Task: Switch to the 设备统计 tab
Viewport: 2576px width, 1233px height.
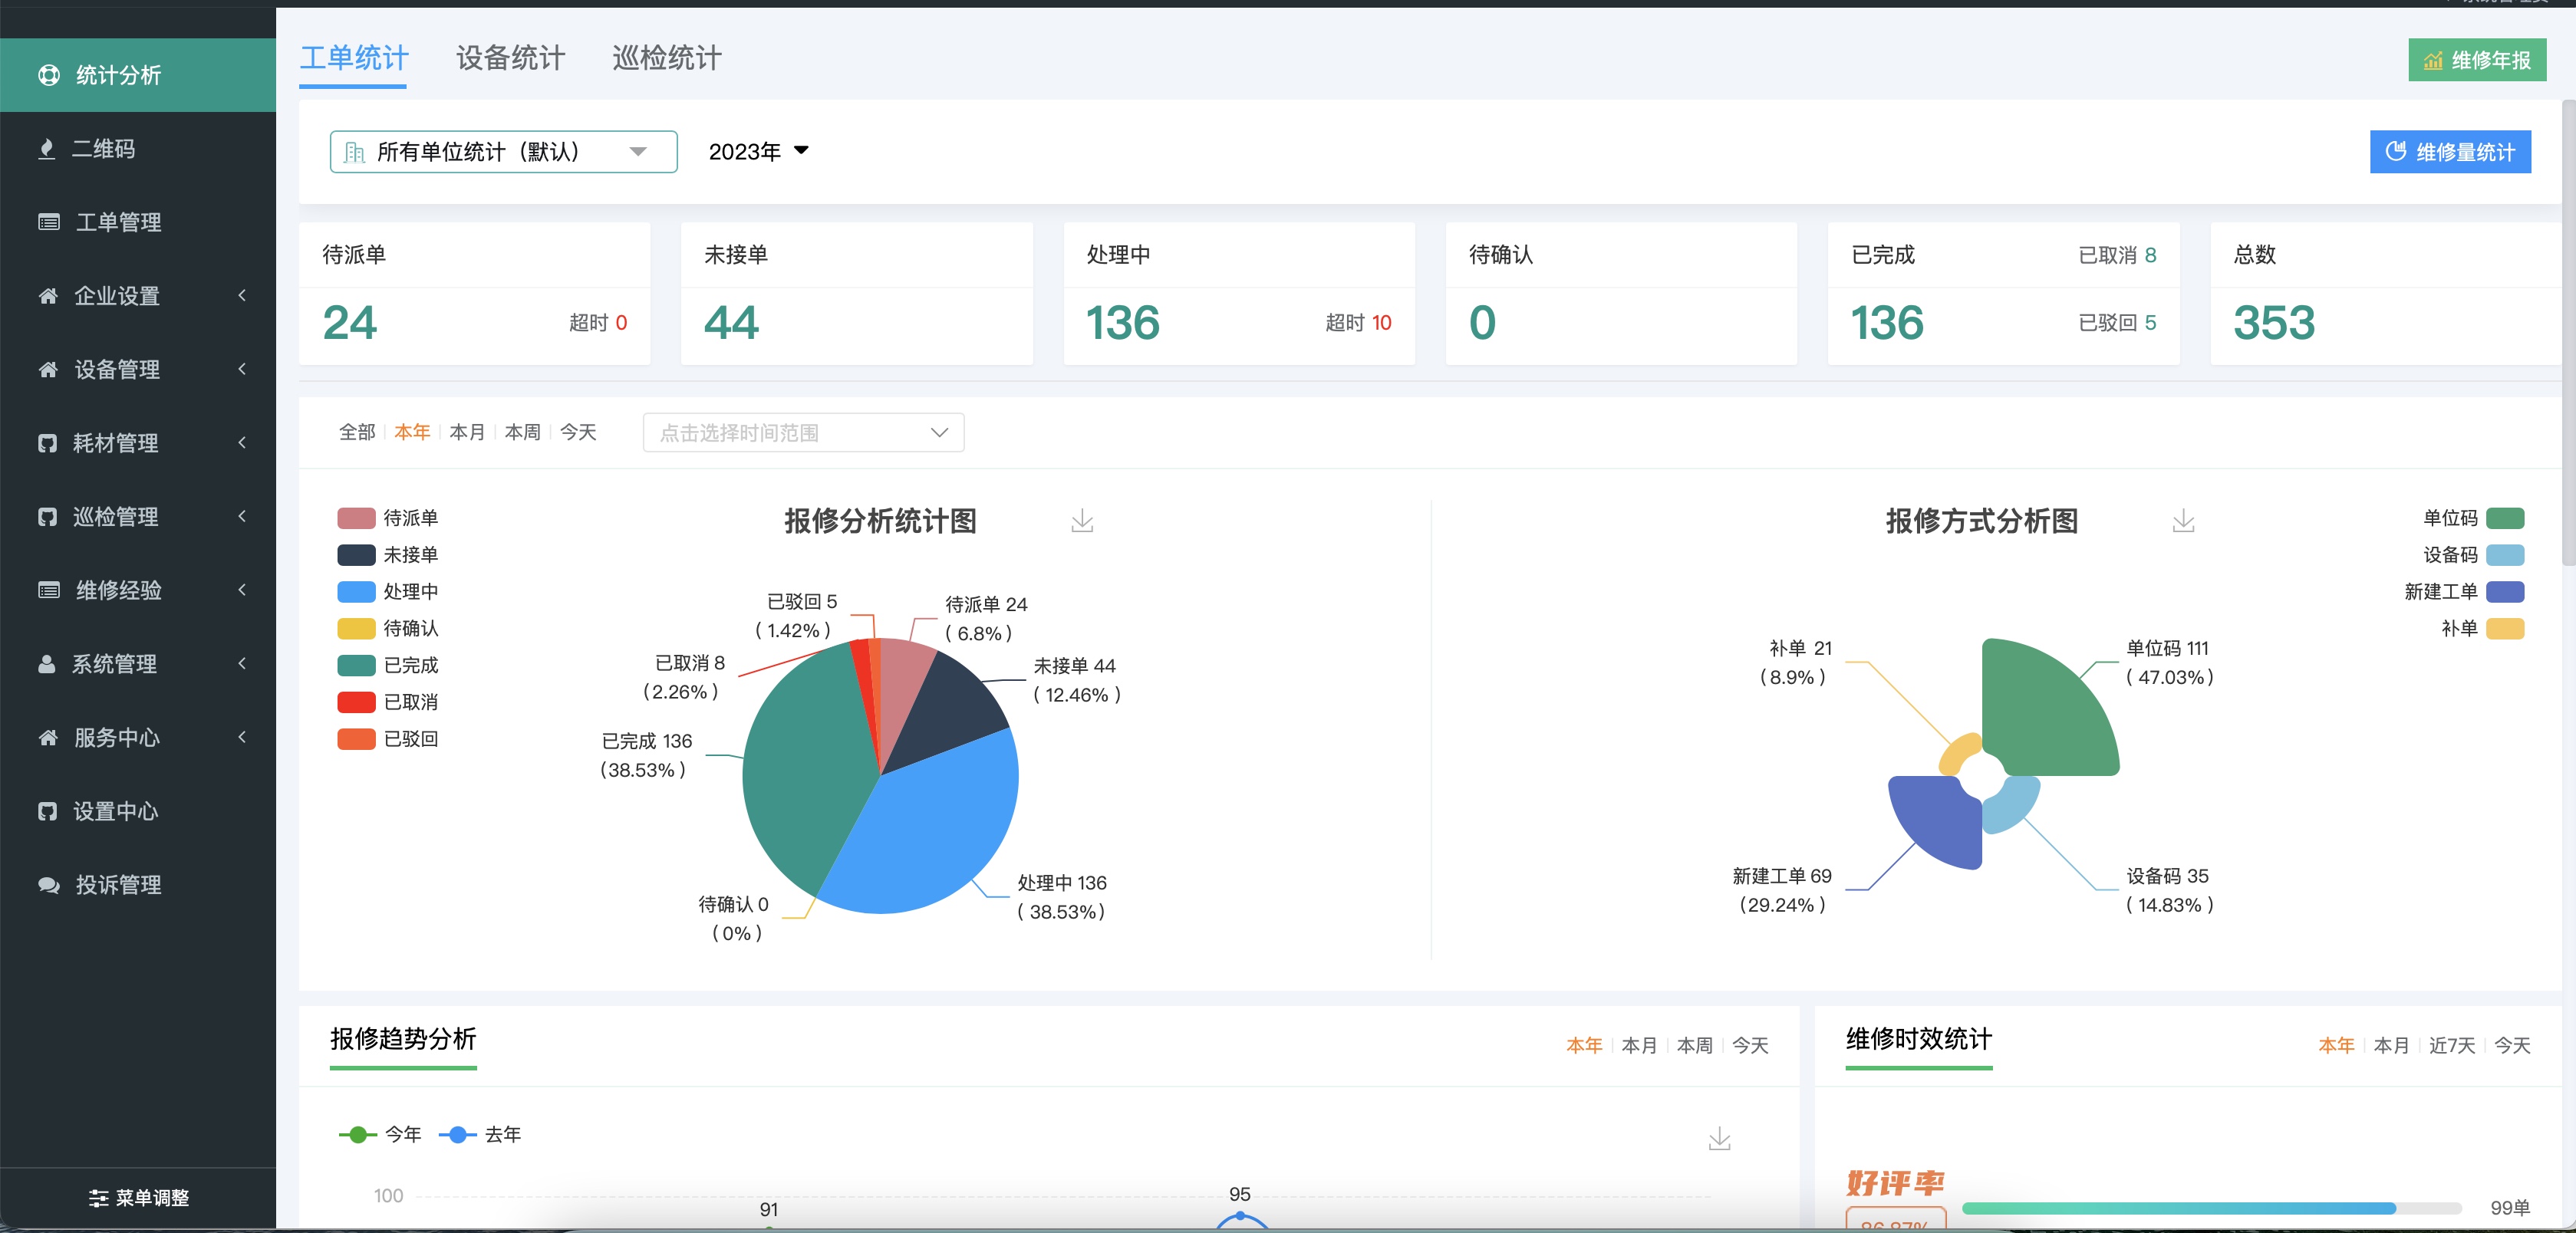Action: pos(510,58)
